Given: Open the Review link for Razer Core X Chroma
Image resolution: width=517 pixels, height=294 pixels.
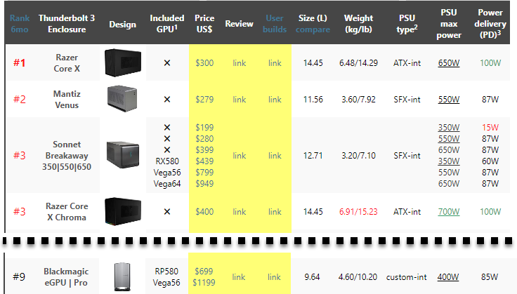Looking at the screenshot, I should coord(239,212).
